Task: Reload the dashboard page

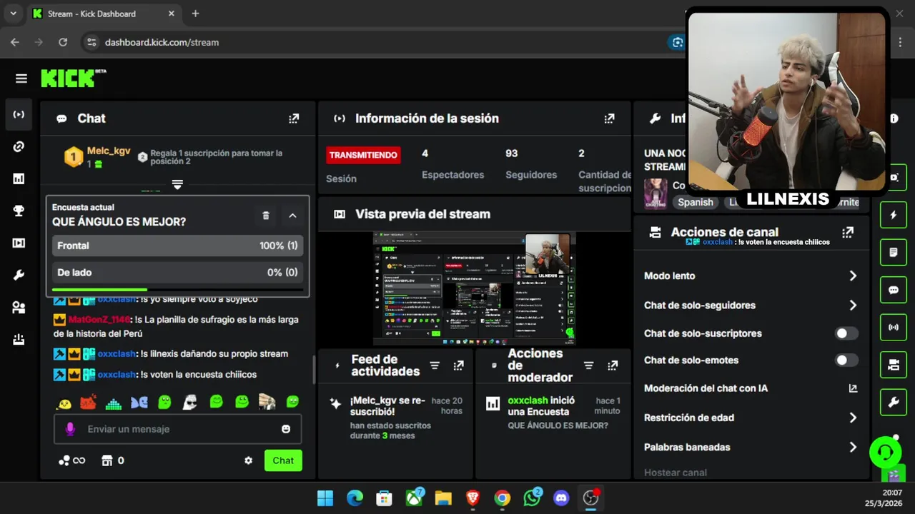Action: (x=63, y=42)
